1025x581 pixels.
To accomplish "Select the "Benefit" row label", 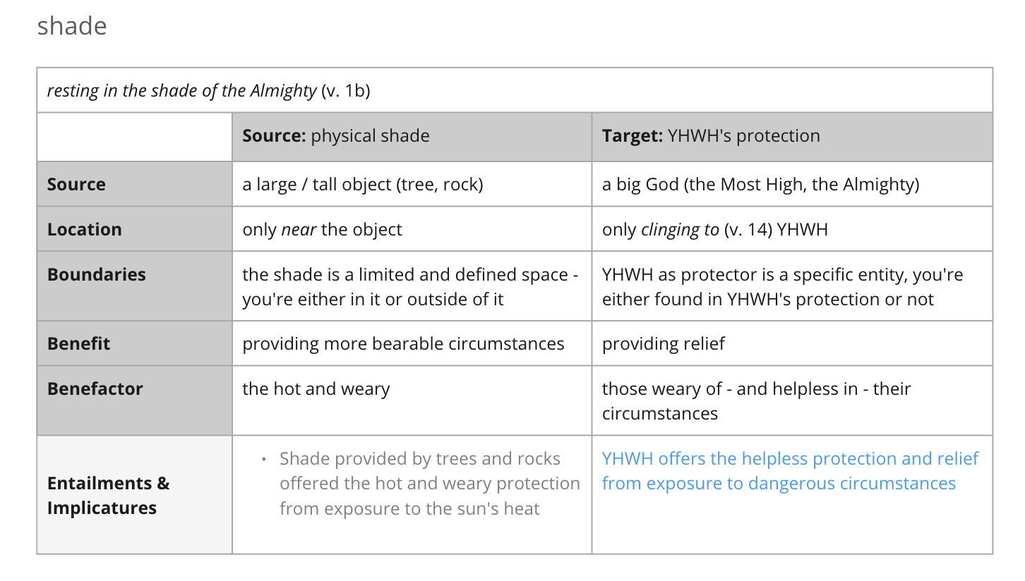I will coord(79,344).
